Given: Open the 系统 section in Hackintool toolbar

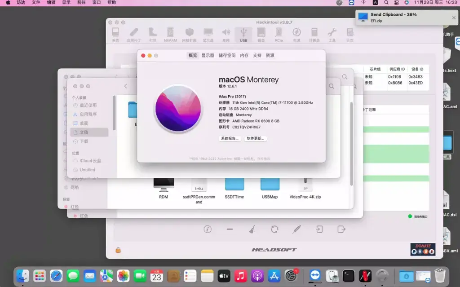Looking at the screenshot, I should pos(115,35).
